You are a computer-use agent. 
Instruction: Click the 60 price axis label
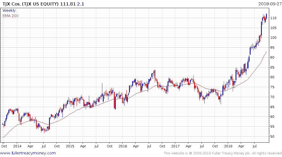pos(272,117)
